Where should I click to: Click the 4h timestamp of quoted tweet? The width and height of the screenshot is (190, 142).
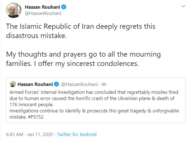104,84
